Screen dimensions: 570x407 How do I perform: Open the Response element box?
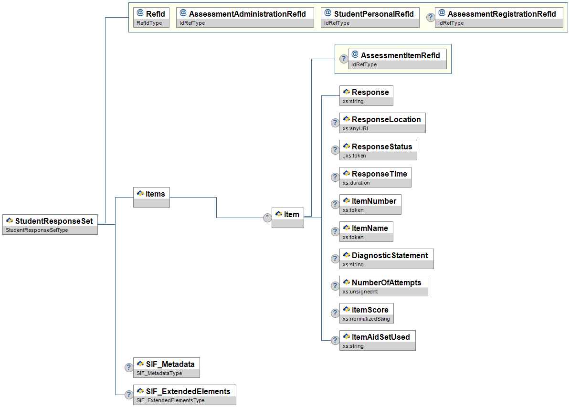pos(366,95)
